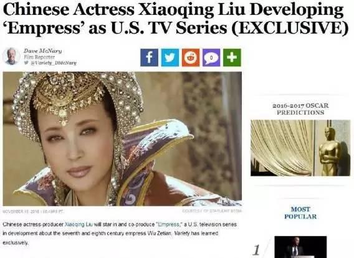The height and width of the screenshot is (258, 354).
Task: Open the comments bubble icon
Action: coord(211,57)
